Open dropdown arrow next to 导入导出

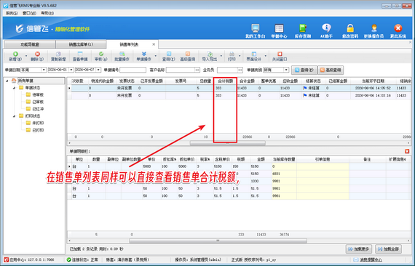221,56
